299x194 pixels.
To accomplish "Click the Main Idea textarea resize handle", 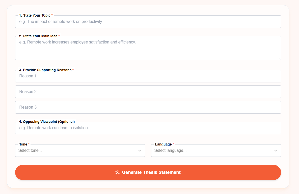I will click(x=280, y=59).
